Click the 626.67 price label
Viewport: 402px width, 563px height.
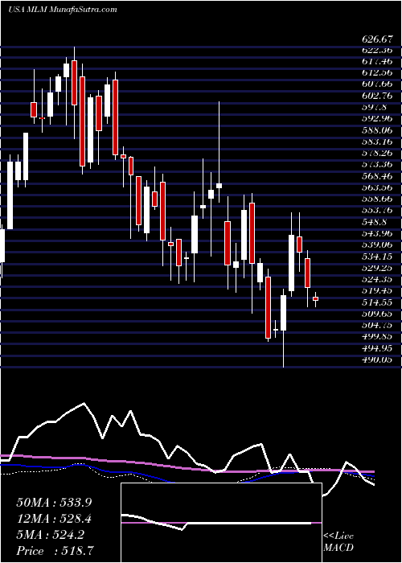378,39
